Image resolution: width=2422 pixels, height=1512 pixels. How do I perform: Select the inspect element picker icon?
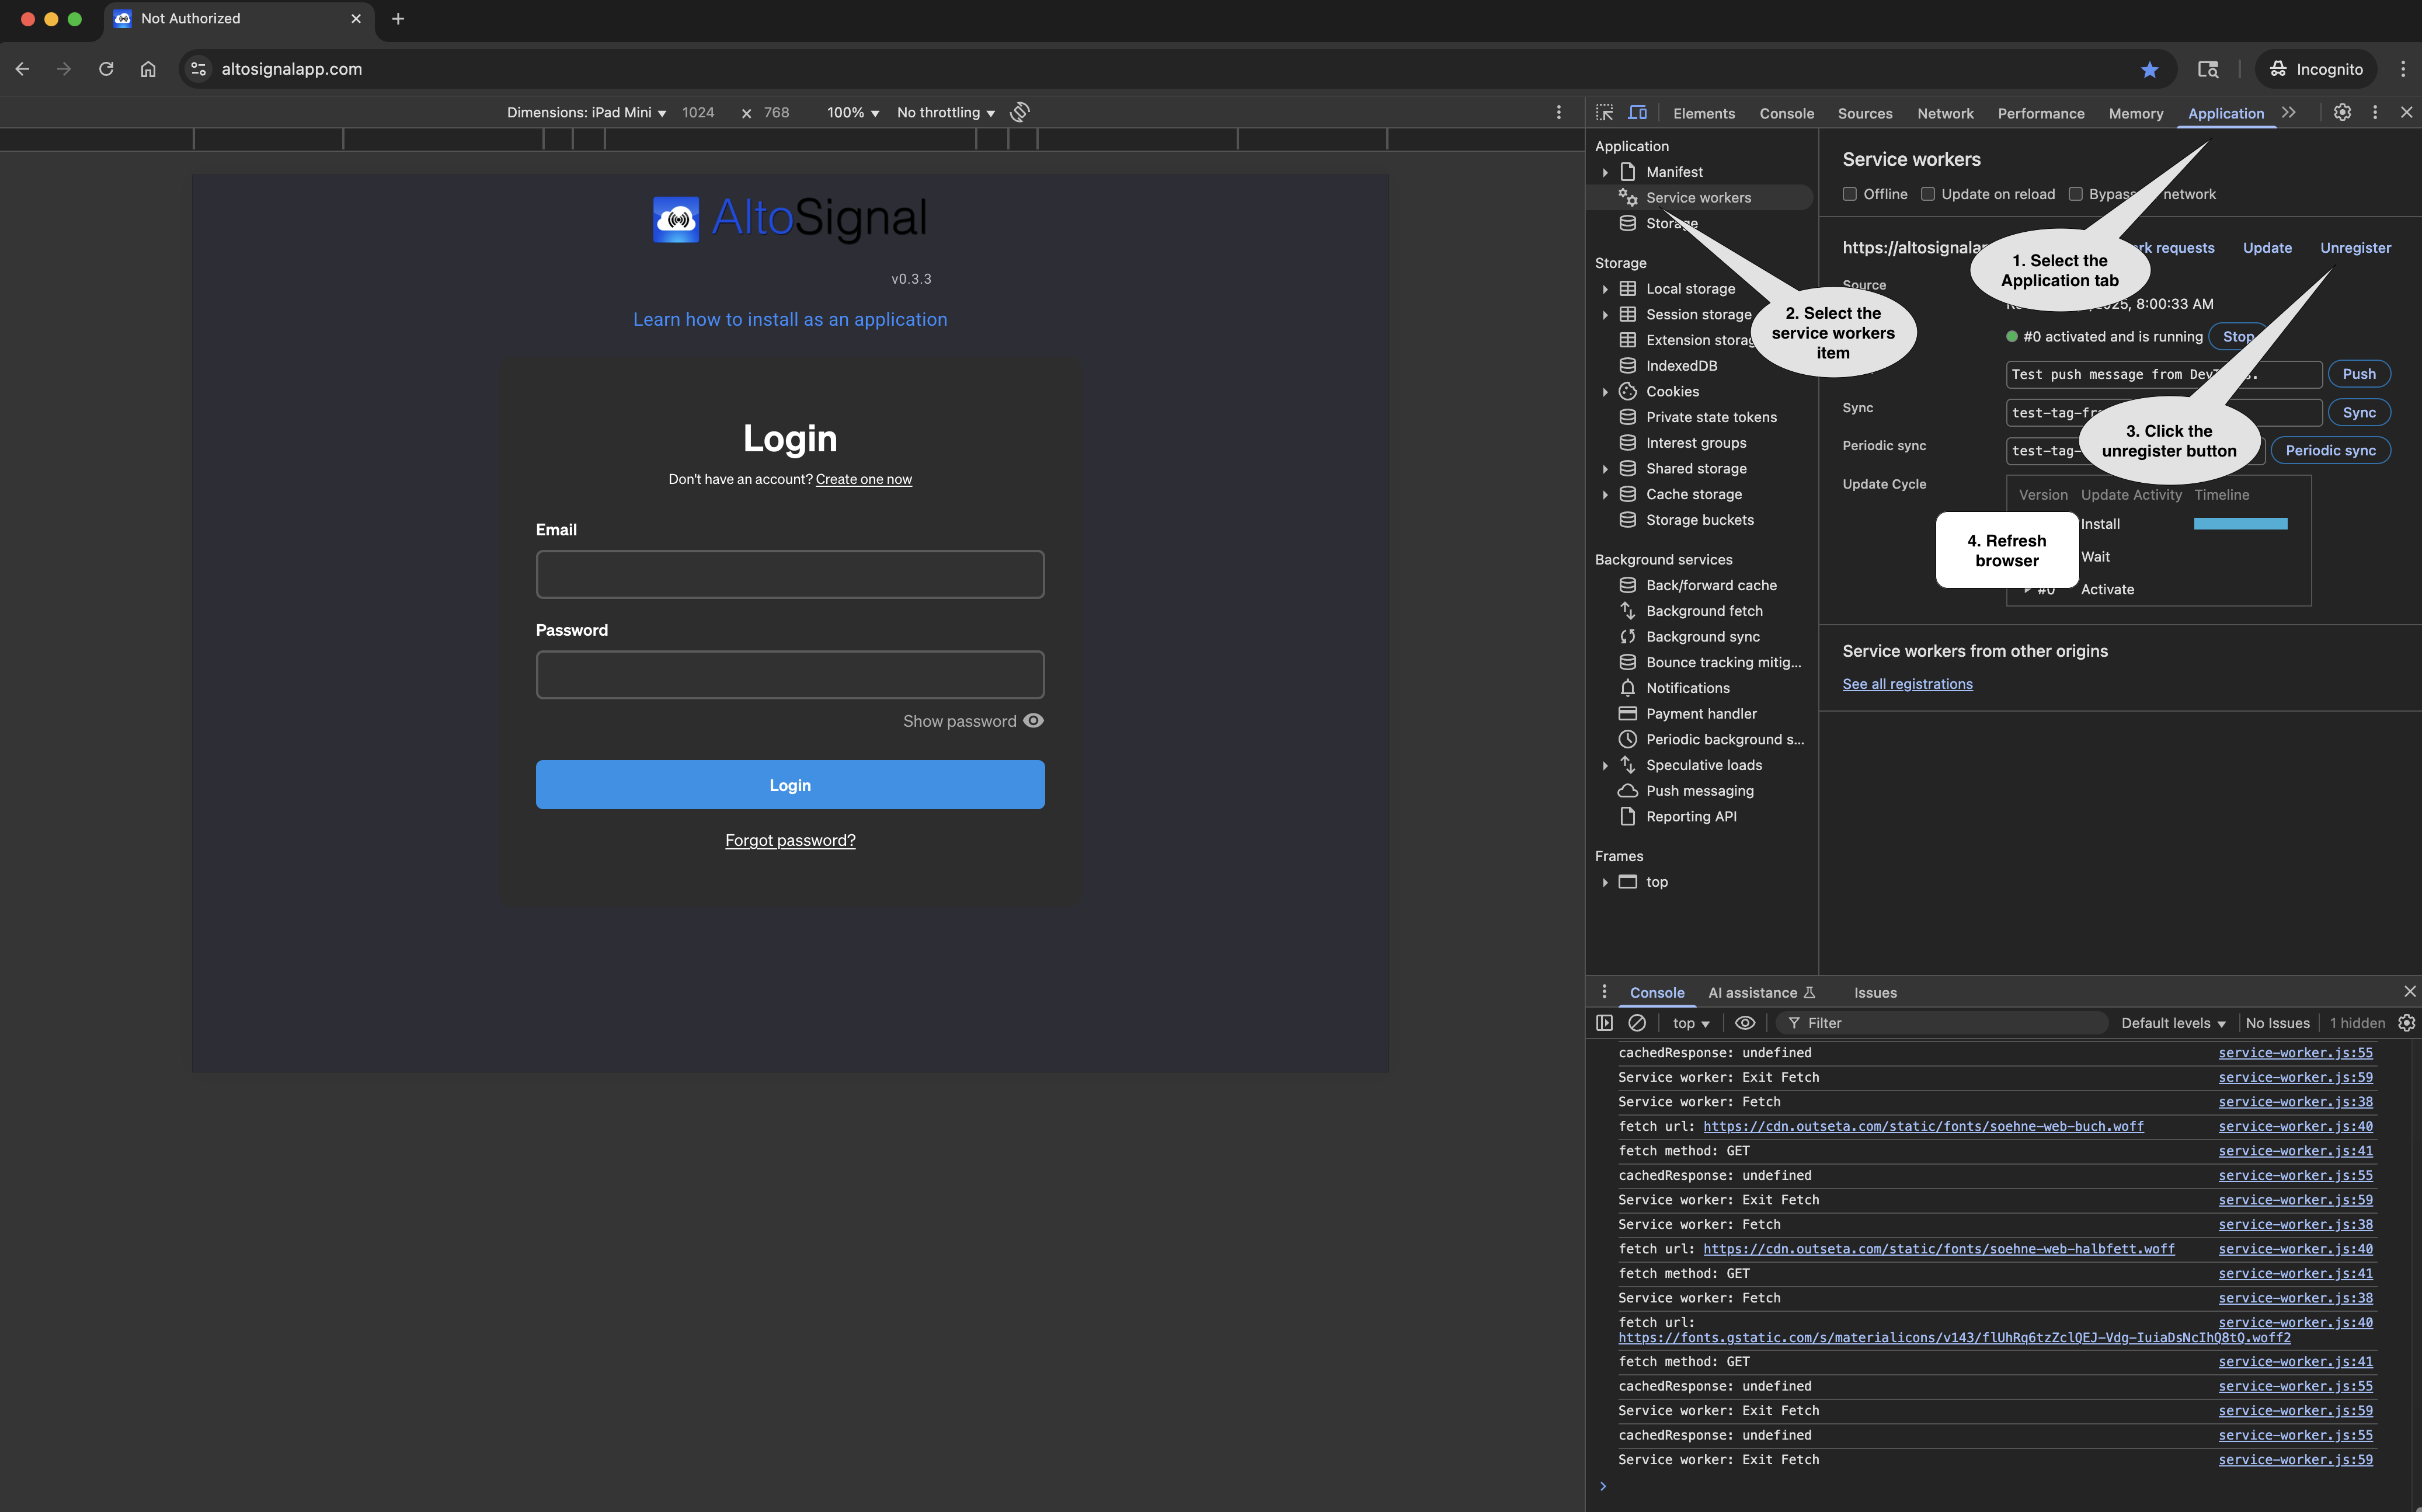click(1604, 113)
